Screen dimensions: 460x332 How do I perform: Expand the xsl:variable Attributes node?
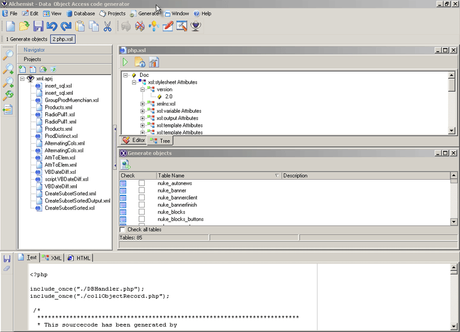point(142,111)
